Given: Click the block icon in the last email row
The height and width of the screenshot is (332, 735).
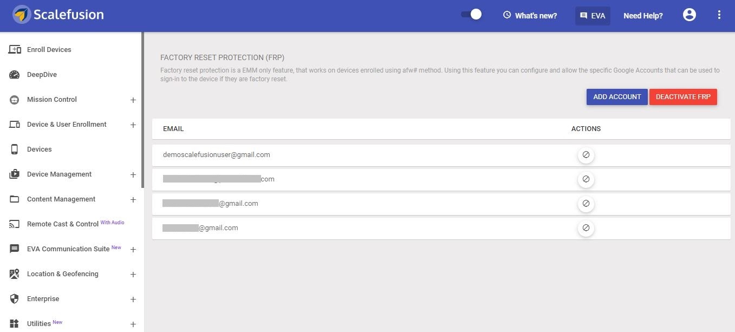Looking at the screenshot, I should (586, 229).
